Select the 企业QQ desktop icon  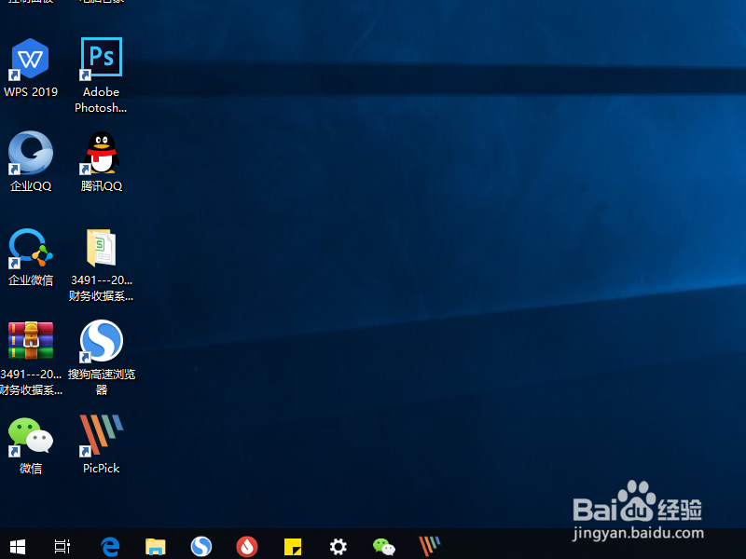[x=31, y=153]
